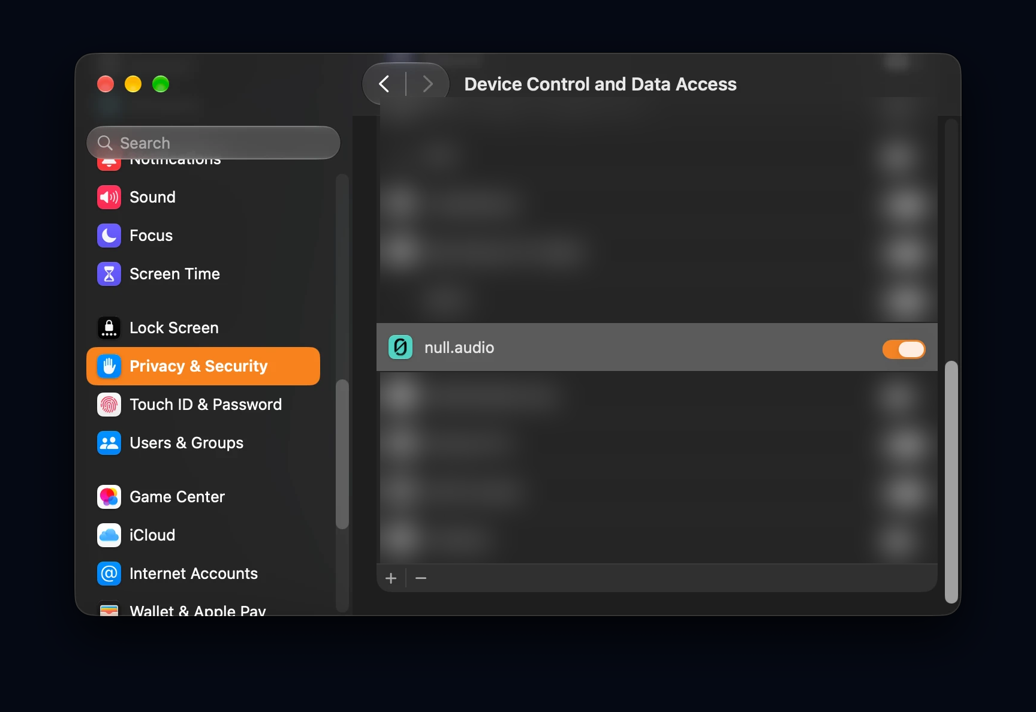Screen dimensions: 1036x712
Task: Click in the Search field
Action: point(213,143)
